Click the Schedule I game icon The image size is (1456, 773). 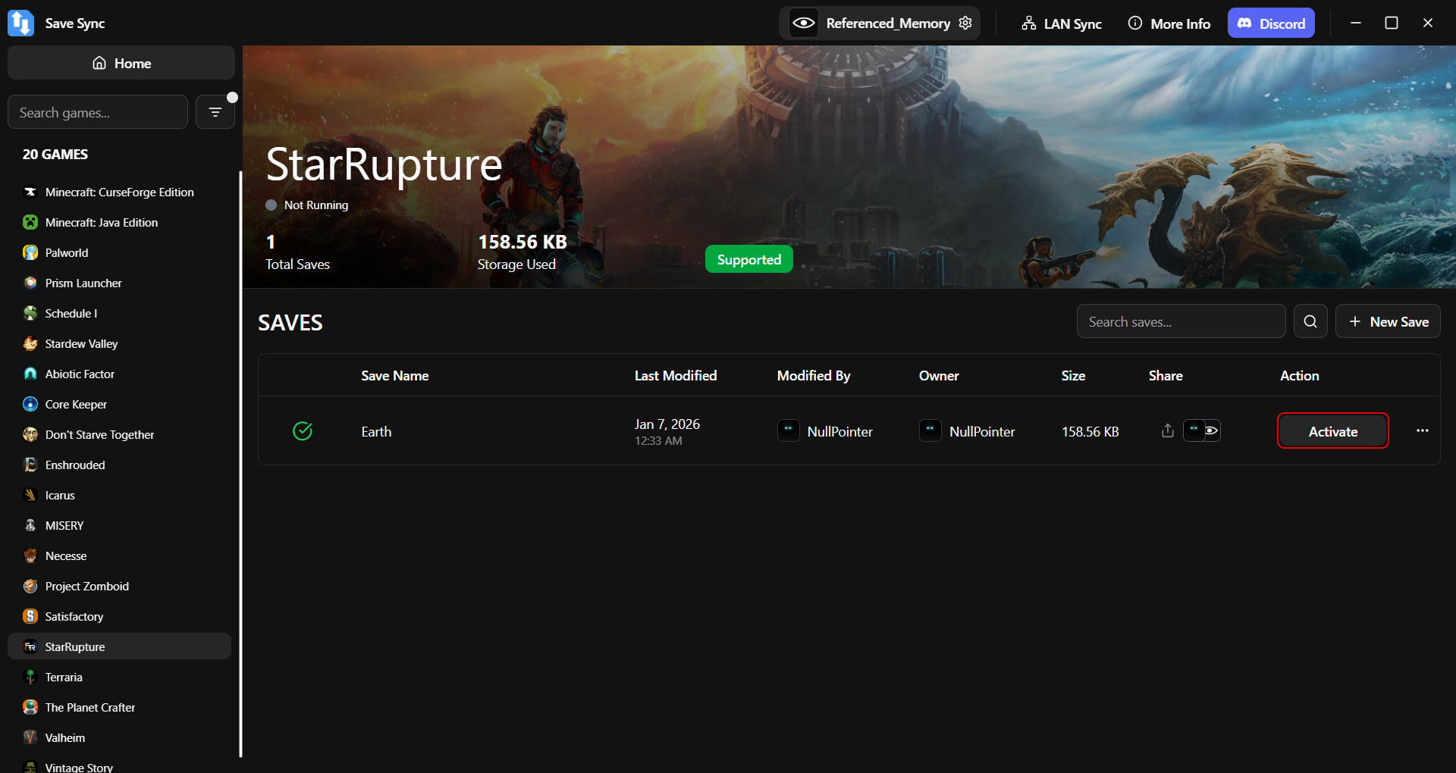30,313
